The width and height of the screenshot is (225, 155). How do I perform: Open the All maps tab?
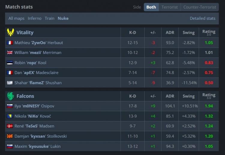pyautogui.click(x=16, y=18)
